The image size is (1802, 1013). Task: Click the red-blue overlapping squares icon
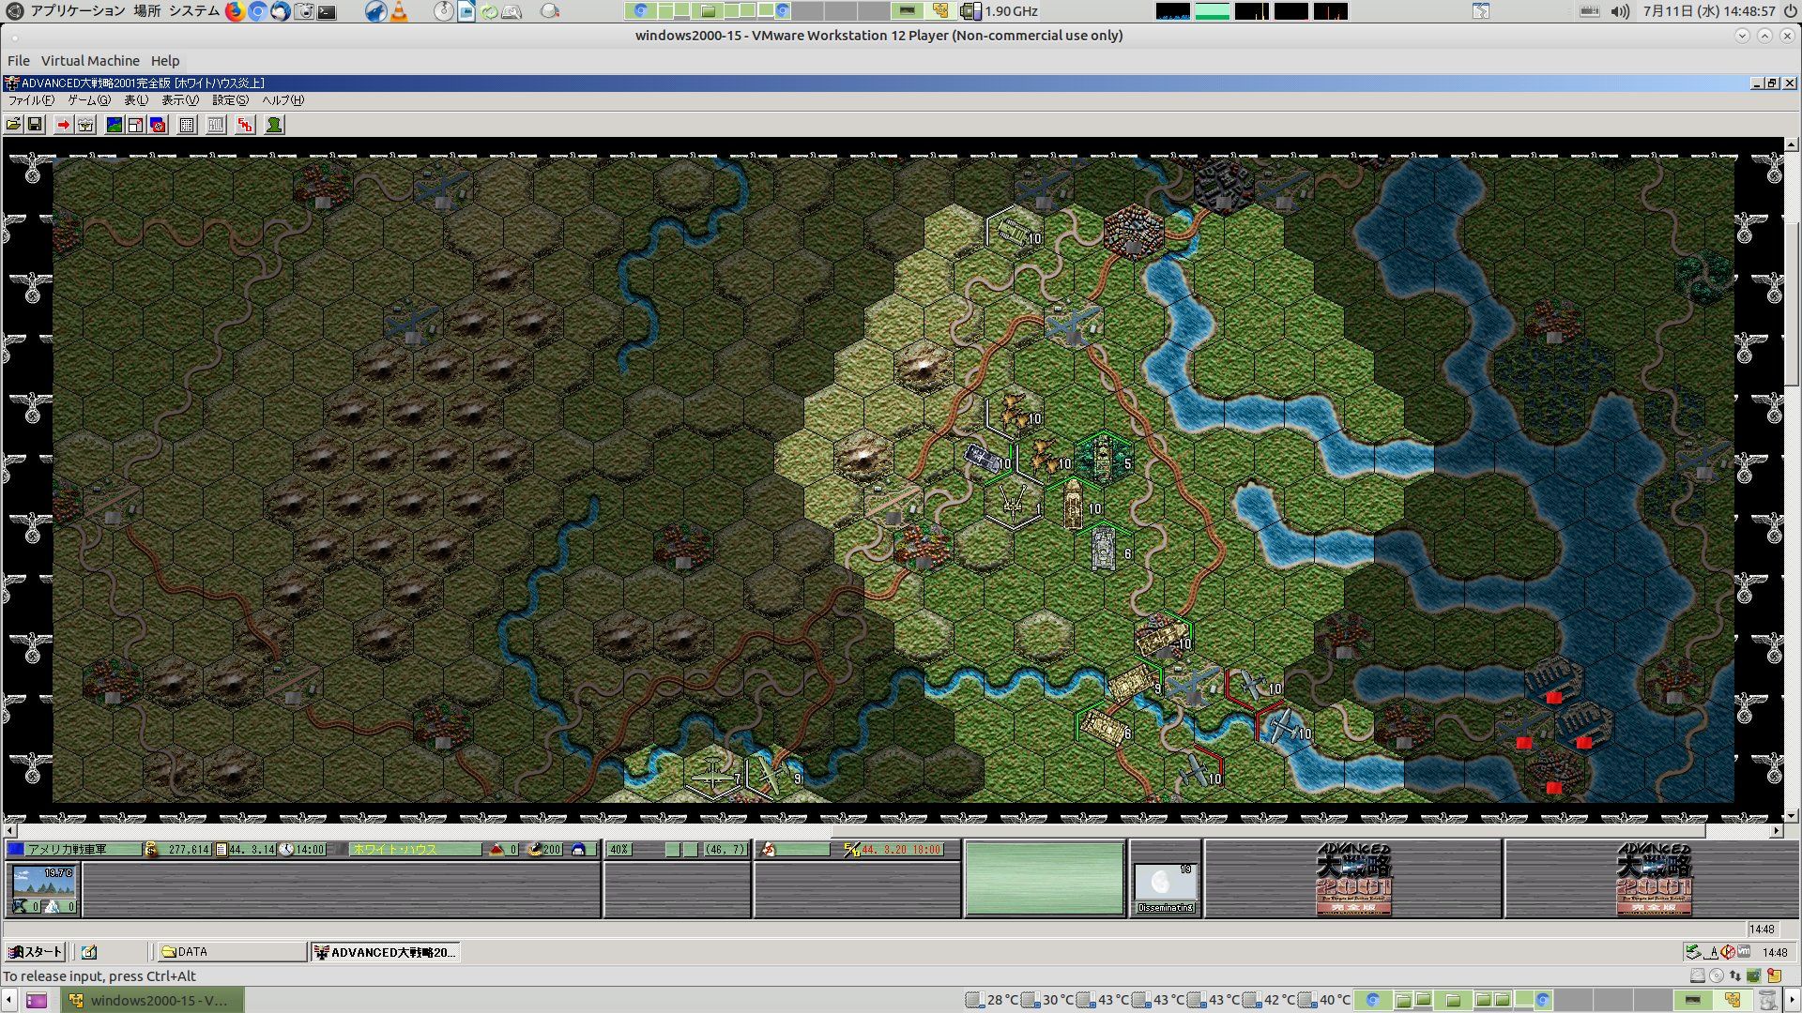pyautogui.click(x=158, y=125)
